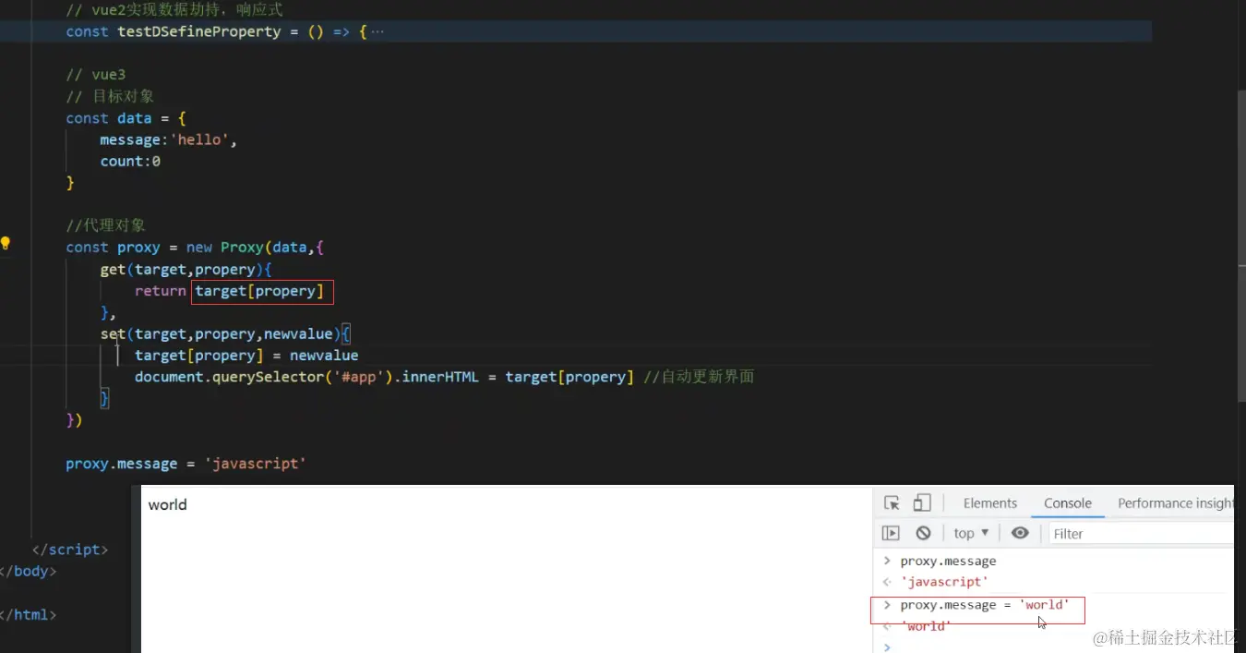1246x653 pixels.
Task: Click the 'set(target,propery,newvalue){' code line
Action: tap(225, 334)
